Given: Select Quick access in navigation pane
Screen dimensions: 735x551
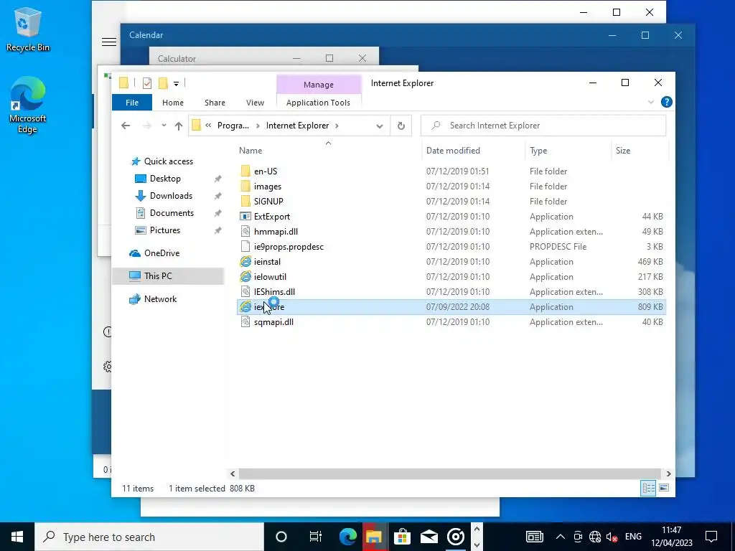Looking at the screenshot, I should coord(168,161).
